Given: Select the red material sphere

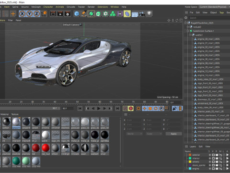Looking at the screenshot, I should [36, 148].
